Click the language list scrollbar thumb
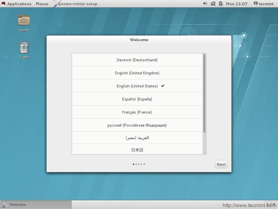The height and width of the screenshot is (209, 278). point(204,93)
